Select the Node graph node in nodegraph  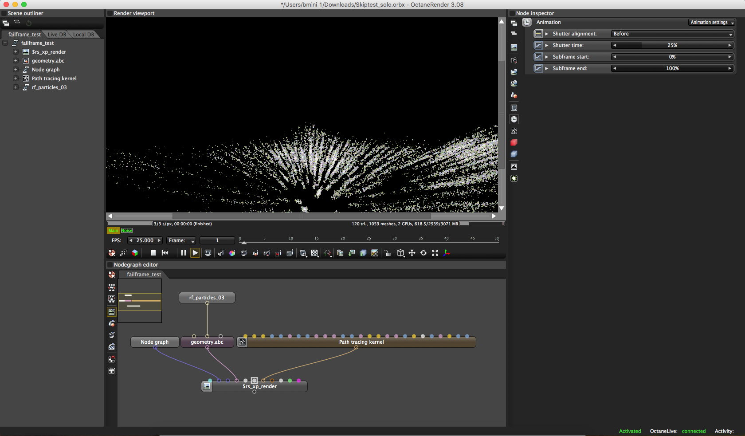click(155, 342)
